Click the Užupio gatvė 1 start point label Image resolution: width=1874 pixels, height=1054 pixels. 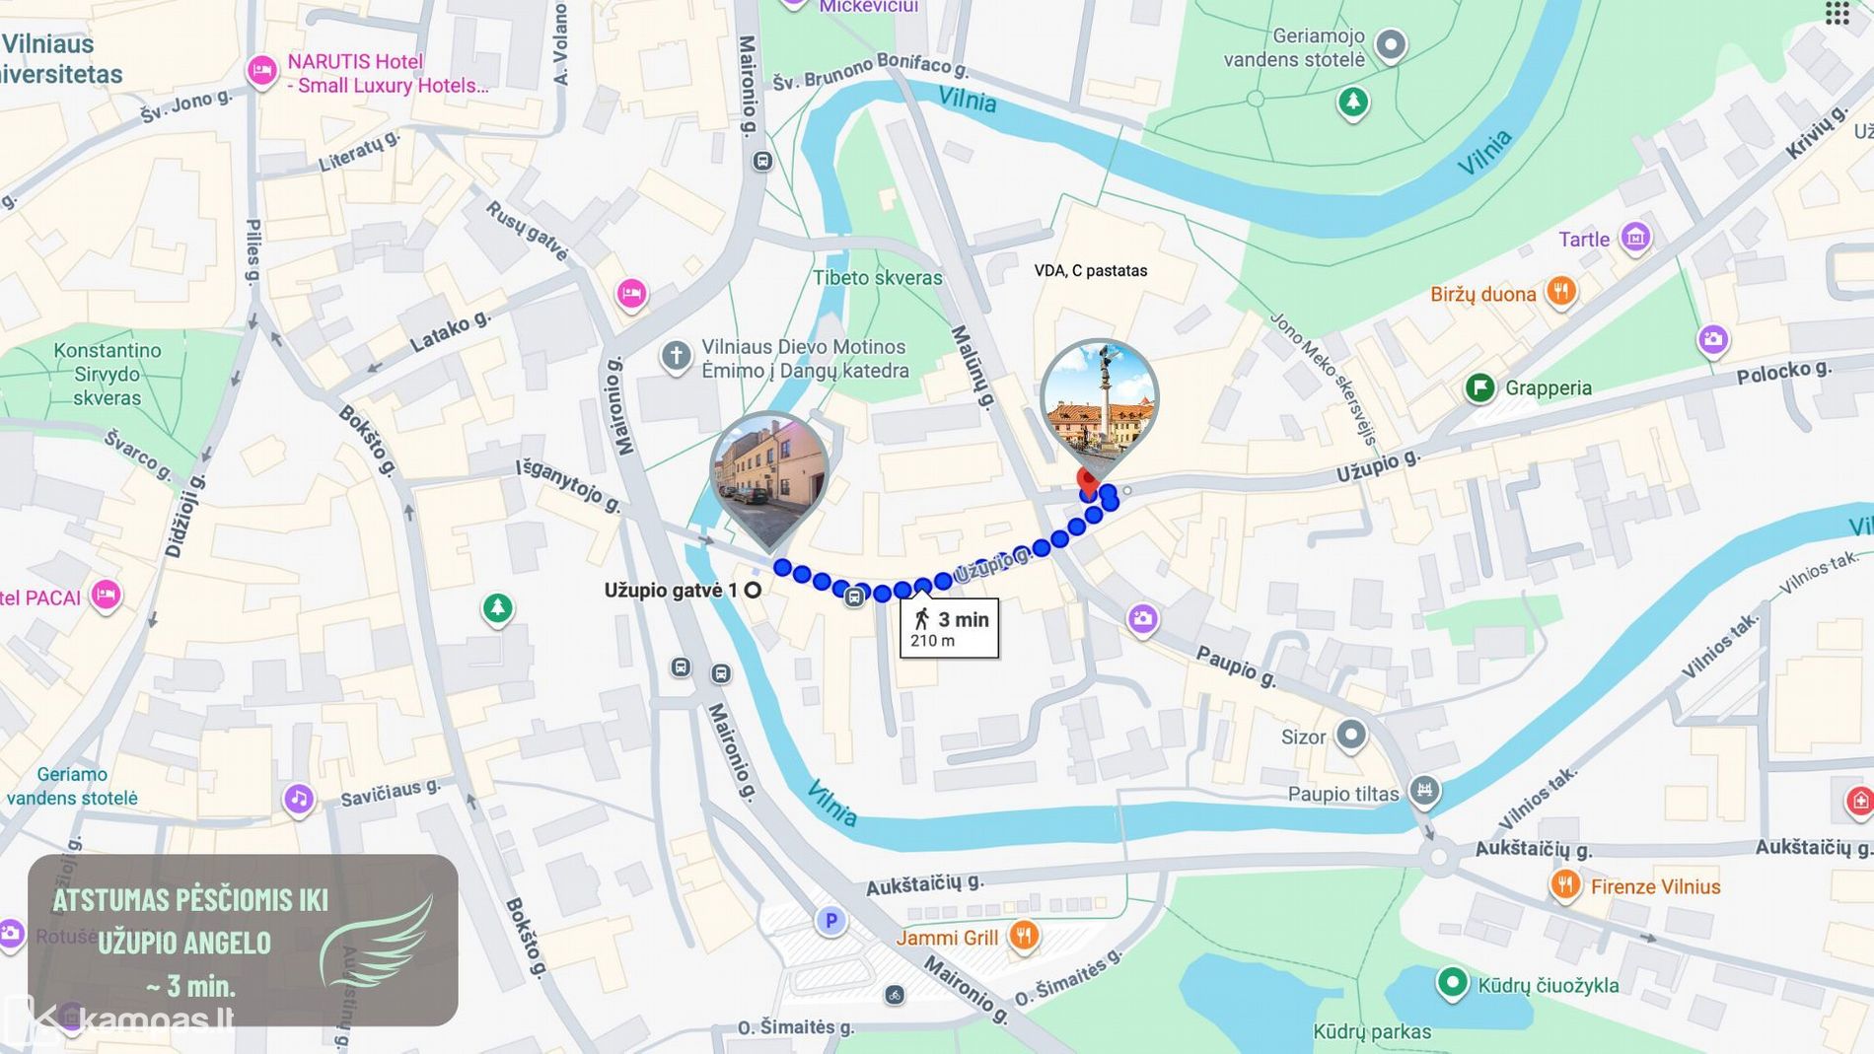pyautogui.click(x=671, y=590)
